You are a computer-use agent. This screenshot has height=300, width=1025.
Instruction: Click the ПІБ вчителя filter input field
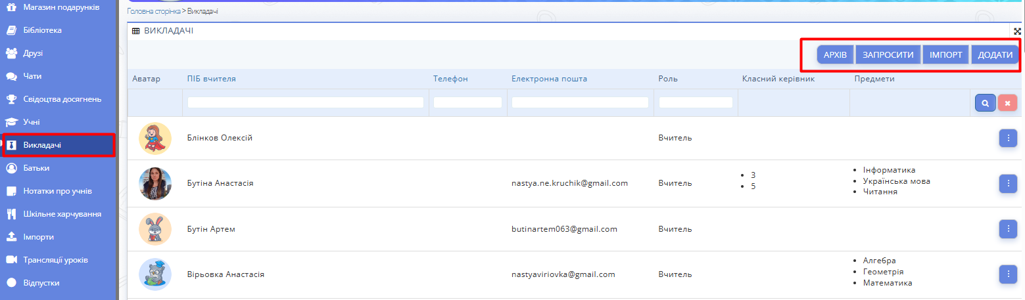click(305, 102)
